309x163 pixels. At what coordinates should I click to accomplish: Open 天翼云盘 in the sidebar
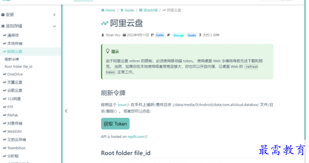pyautogui.click(x=15, y=82)
